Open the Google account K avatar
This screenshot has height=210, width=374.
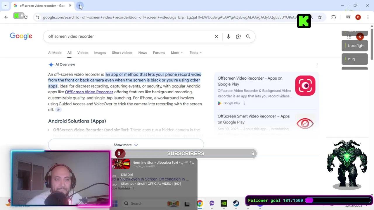pyautogui.click(x=360, y=36)
